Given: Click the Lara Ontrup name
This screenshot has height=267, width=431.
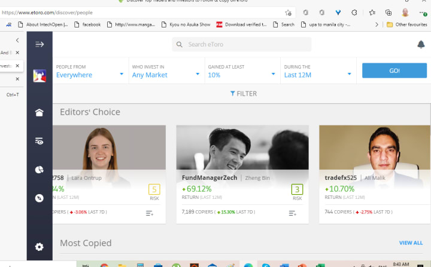Looking at the screenshot, I should click(x=87, y=178).
